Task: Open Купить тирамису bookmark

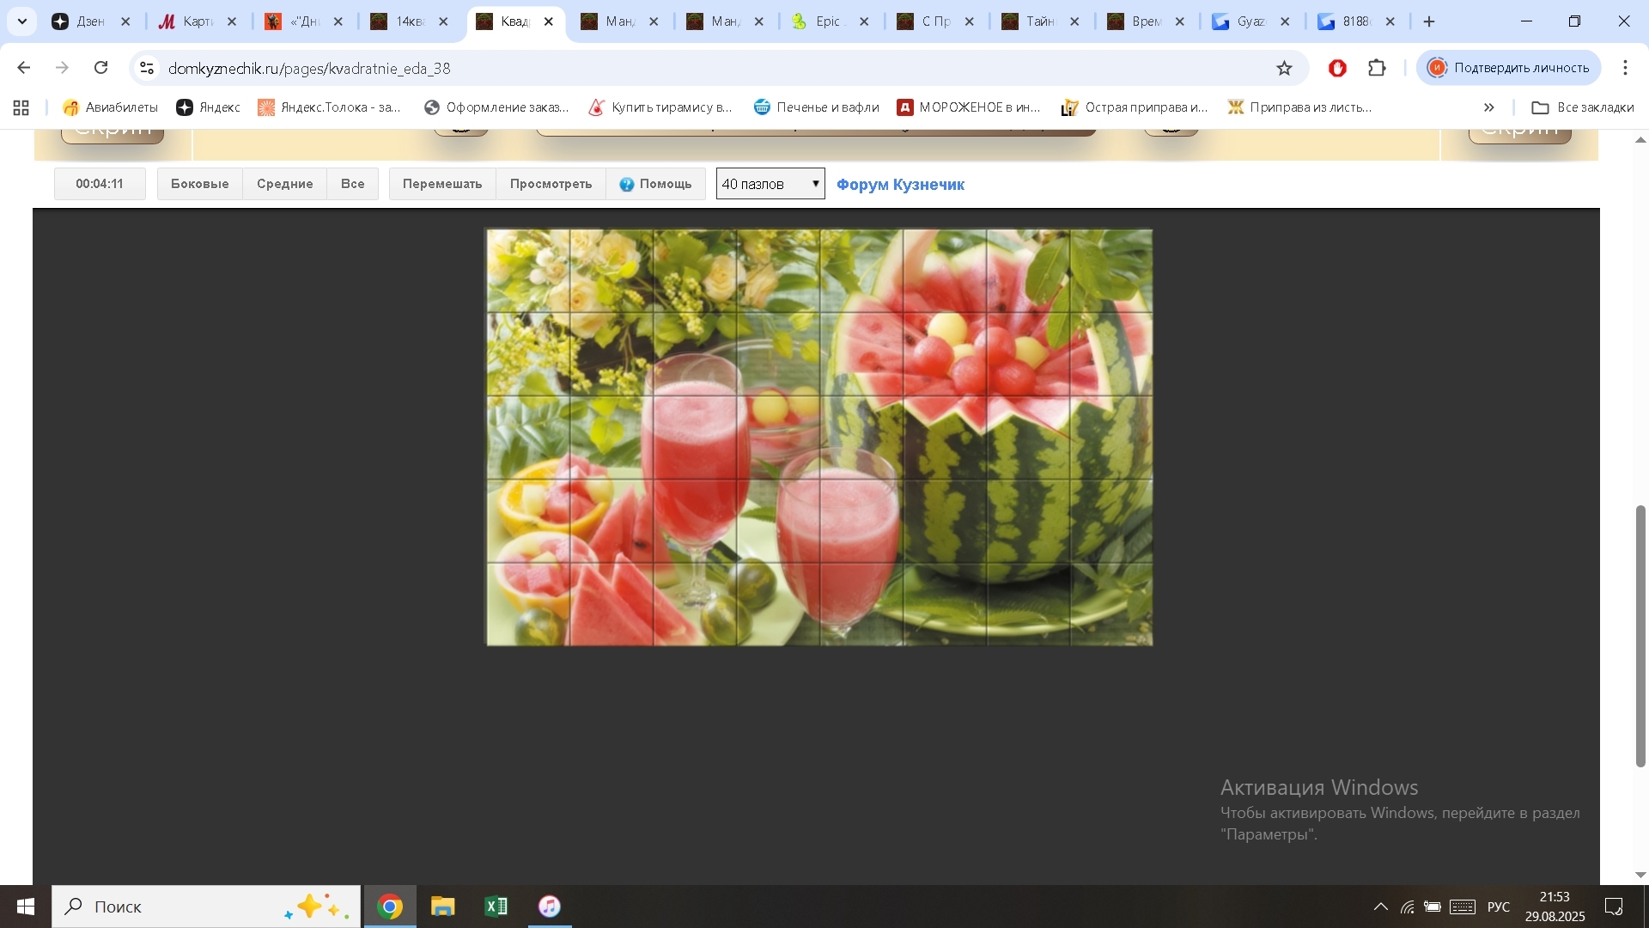Action: point(660,107)
